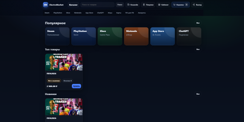Open the PlayStation Store popular card

pyautogui.click(x=84, y=36)
